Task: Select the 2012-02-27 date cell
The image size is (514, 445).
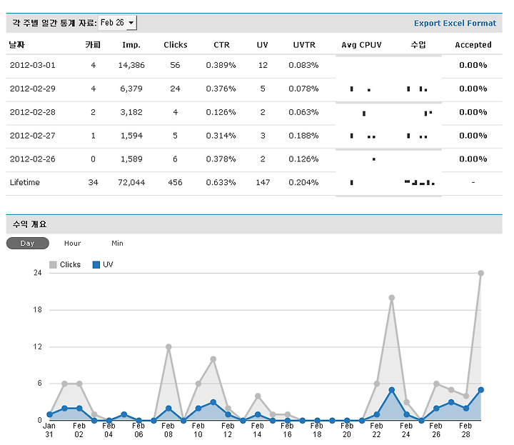Action: (32, 136)
